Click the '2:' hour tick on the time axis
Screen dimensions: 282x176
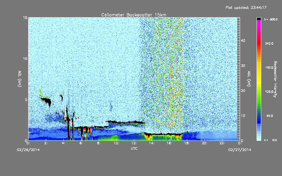(46, 143)
